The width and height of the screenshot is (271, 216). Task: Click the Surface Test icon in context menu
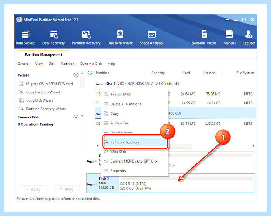click(x=106, y=123)
